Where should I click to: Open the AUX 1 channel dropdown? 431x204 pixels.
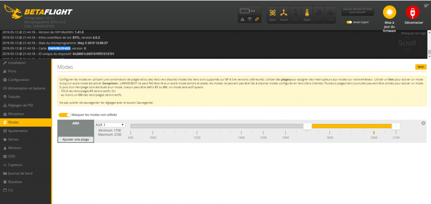tap(110, 125)
